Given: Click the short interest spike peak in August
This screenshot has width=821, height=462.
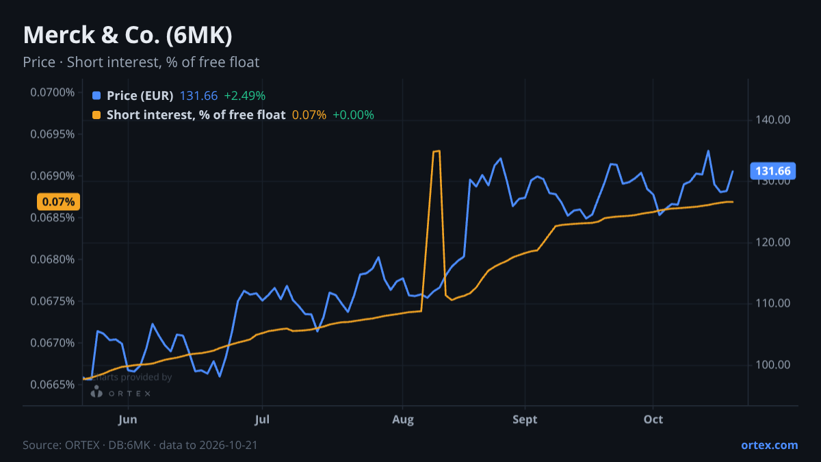Looking at the screenshot, I should coord(436,151).
